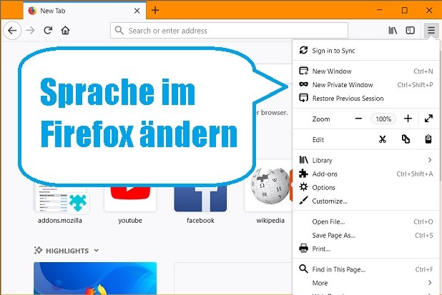The image size is (442, 295).
Task: Click the printer icon beside Print
Action: [303, 249]
